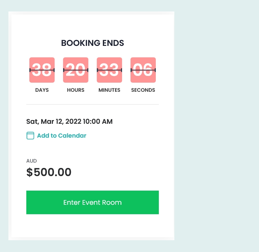Screen dimensions: 259x252
Task: Click the seconds countdown tile showing 06
Action: point(143,70)
